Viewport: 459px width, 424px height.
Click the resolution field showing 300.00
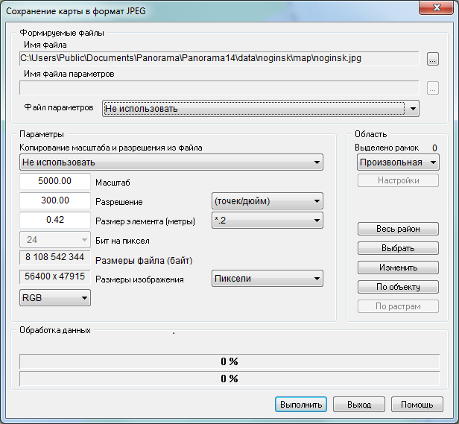pos(55,201)
